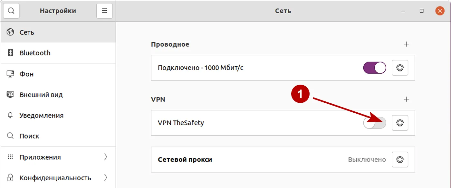The height and width of the screenshot is (188, 451).
Task: Add a new wired connection profile
Action: (x=407, y=44)
